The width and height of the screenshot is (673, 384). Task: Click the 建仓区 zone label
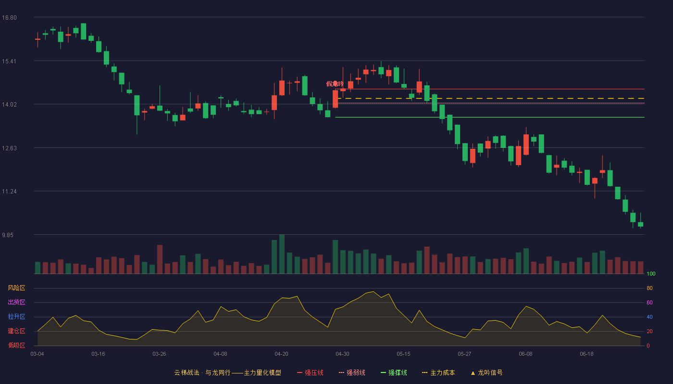16,331
